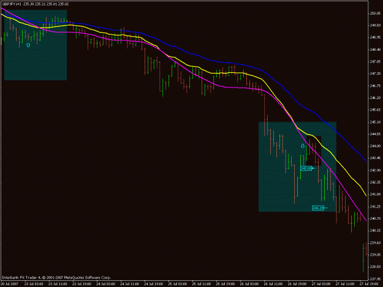Click the 245.10 price scale label
The height and width of the screenshot is (287, 383).
click(x=375, y=122)
